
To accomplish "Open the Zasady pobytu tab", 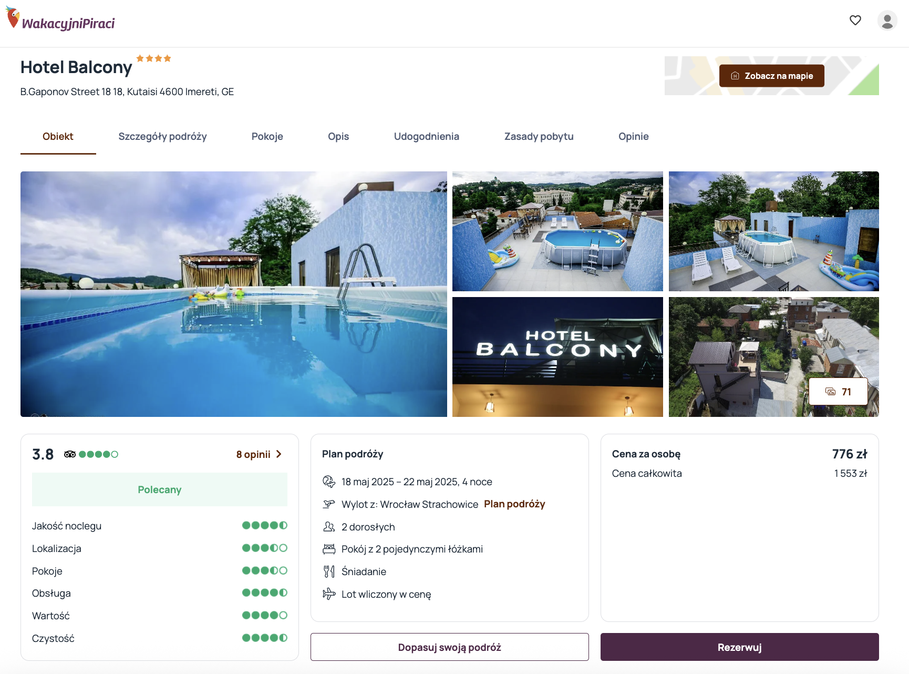I will tap(539, 137).
